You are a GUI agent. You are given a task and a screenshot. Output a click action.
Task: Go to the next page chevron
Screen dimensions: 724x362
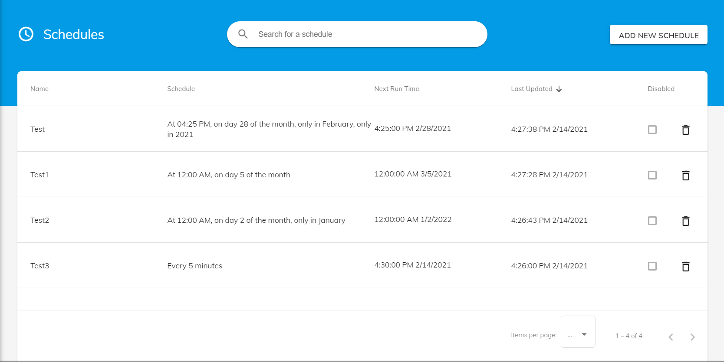[x=692, y=337]
